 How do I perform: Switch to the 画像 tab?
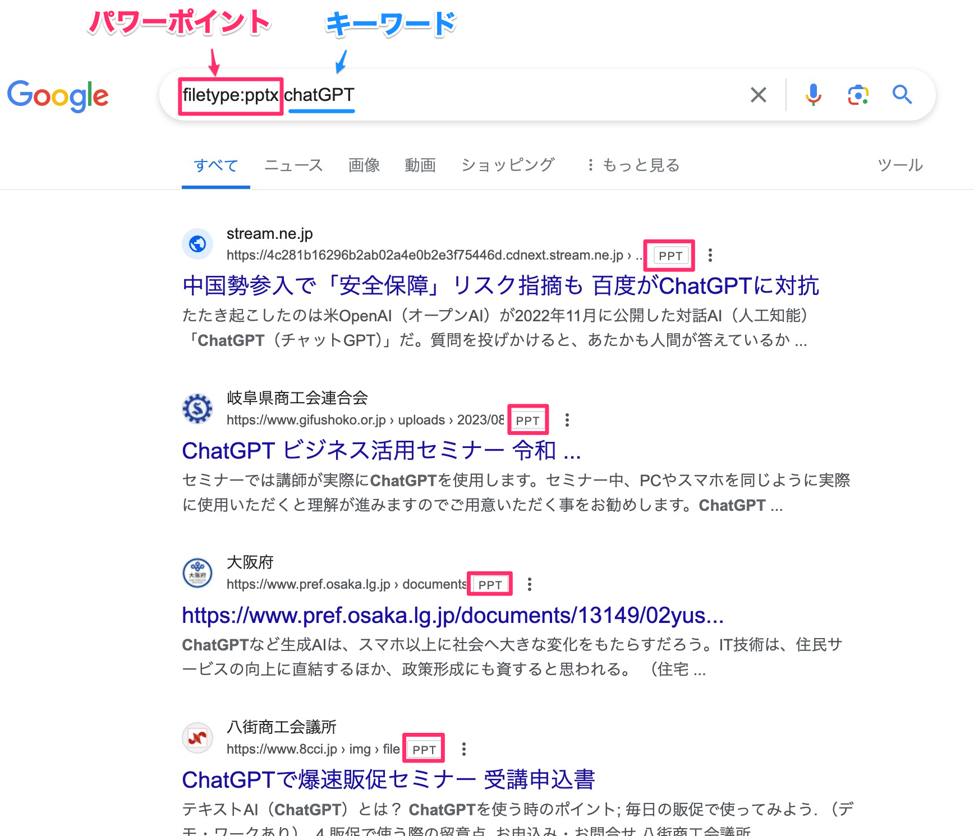[x=364, y=165]
